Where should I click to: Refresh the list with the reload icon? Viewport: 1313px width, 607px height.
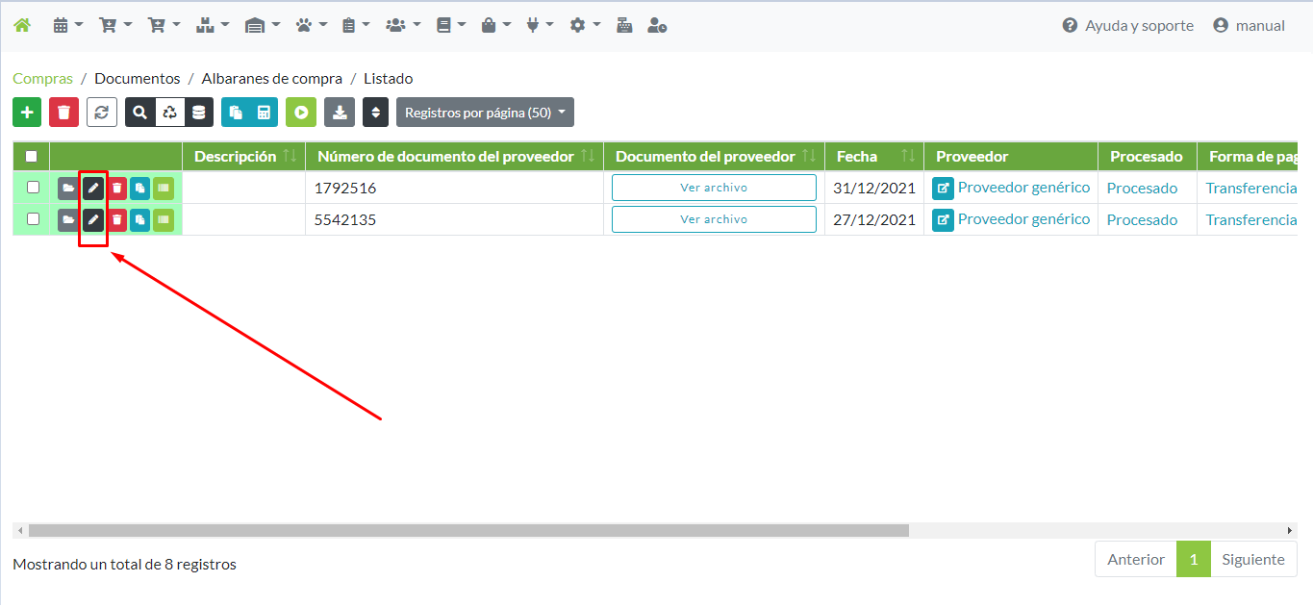pos(102,113)
